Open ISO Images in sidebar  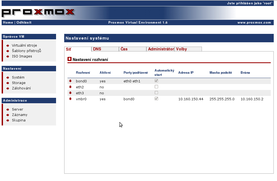(22, 56)
